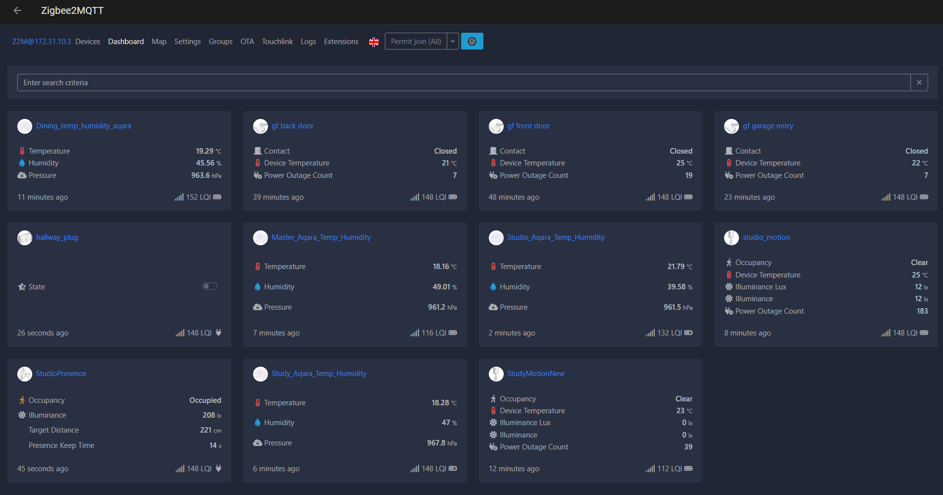Screen dimensions: 943x495
Task: Click thermometer icon on Dining card Temperature row
Action: (22, 151)
